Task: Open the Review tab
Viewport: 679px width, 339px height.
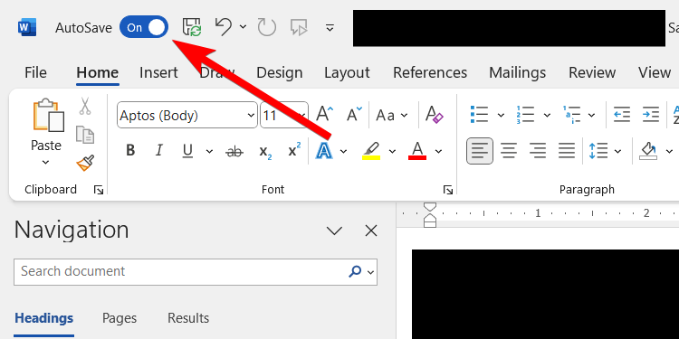Action: click(592, 72)
